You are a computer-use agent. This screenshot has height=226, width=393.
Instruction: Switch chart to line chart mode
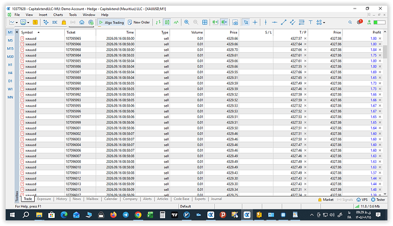[x=176, y=23]
